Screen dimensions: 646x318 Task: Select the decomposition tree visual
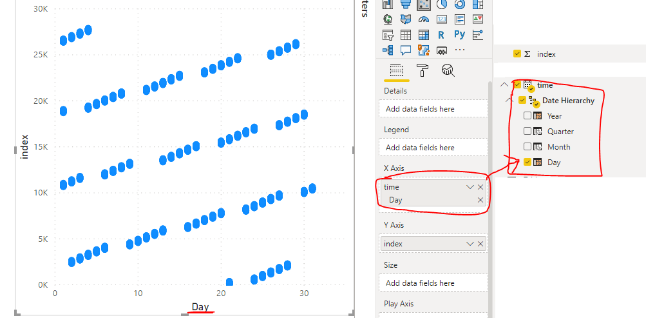pyautogui.click(x=388, y=50)
